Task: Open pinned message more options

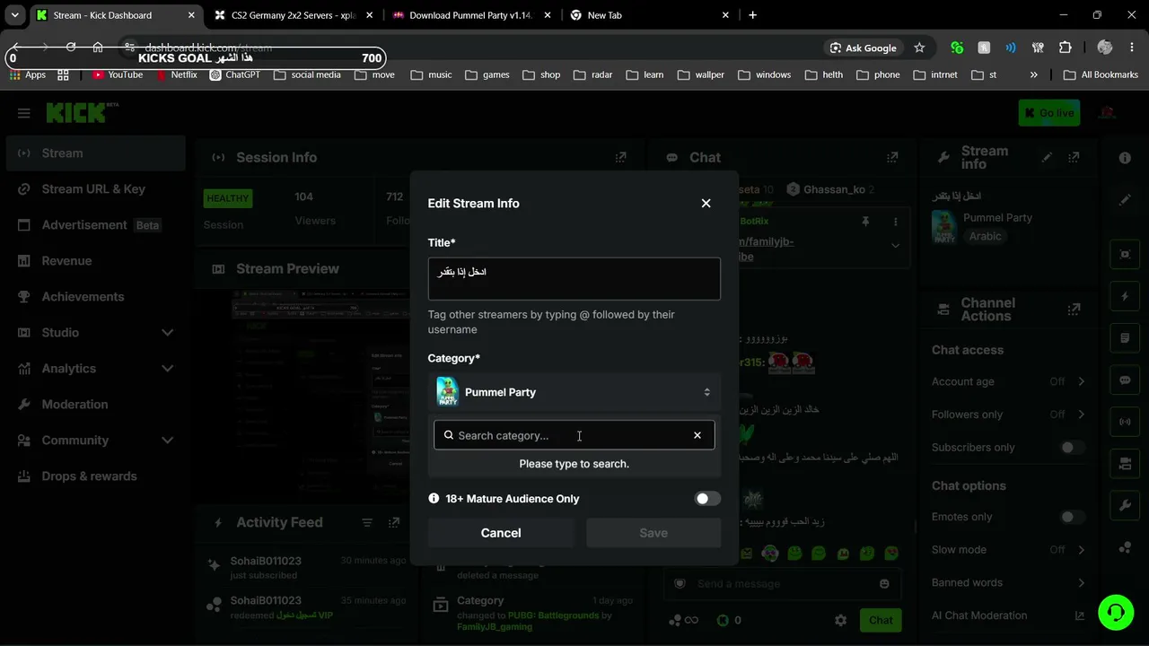Action: pyautogui.click(x=895, y=222)
